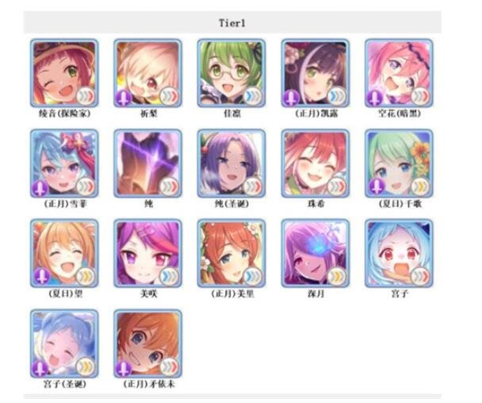Screen dimensions: 482x403
Task: Click the blue position arrows on 佳凛
Action: [x=253, y=97]
